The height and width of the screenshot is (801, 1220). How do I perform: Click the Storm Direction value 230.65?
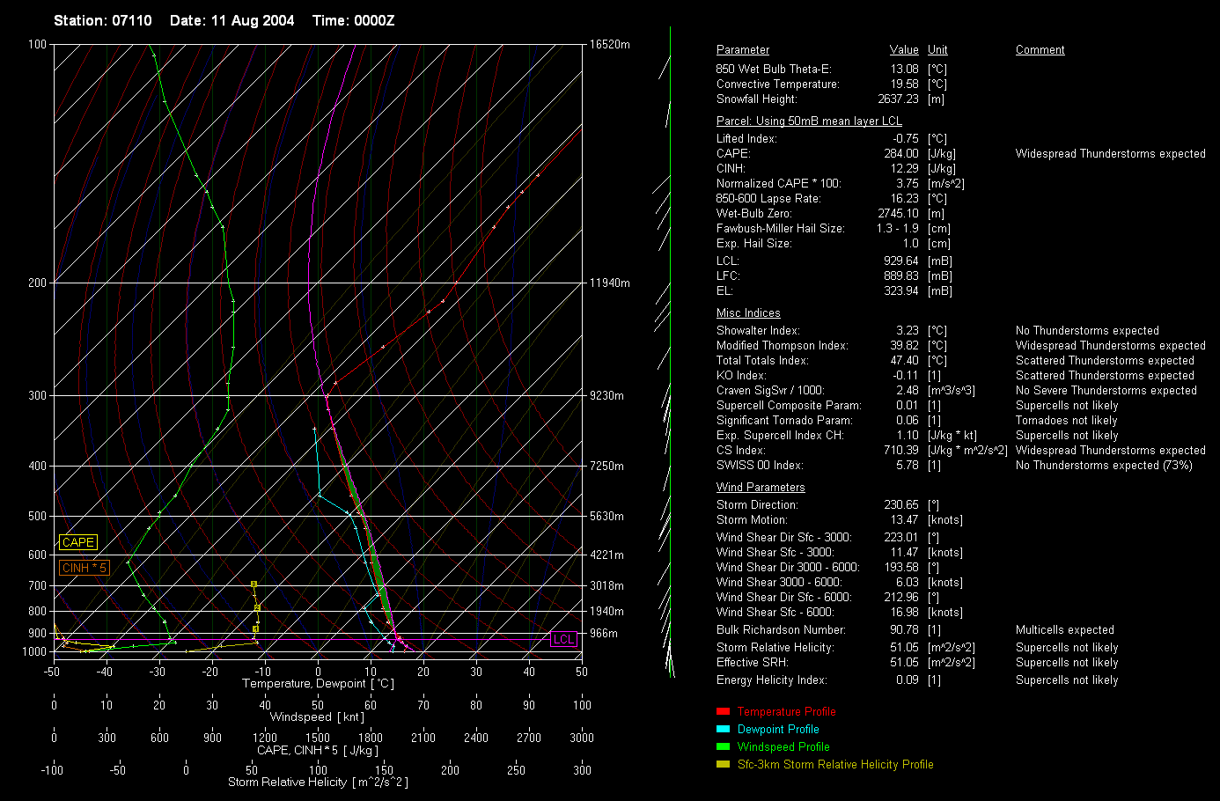point(901,504)
